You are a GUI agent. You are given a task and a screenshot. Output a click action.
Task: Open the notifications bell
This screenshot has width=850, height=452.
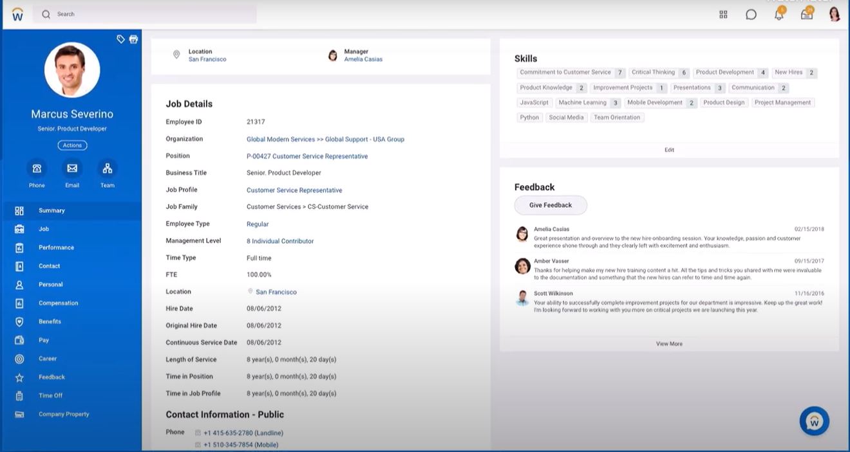coord(779,14)
